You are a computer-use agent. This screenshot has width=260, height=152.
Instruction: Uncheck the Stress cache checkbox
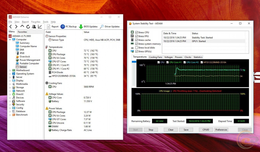coord(137,40)
